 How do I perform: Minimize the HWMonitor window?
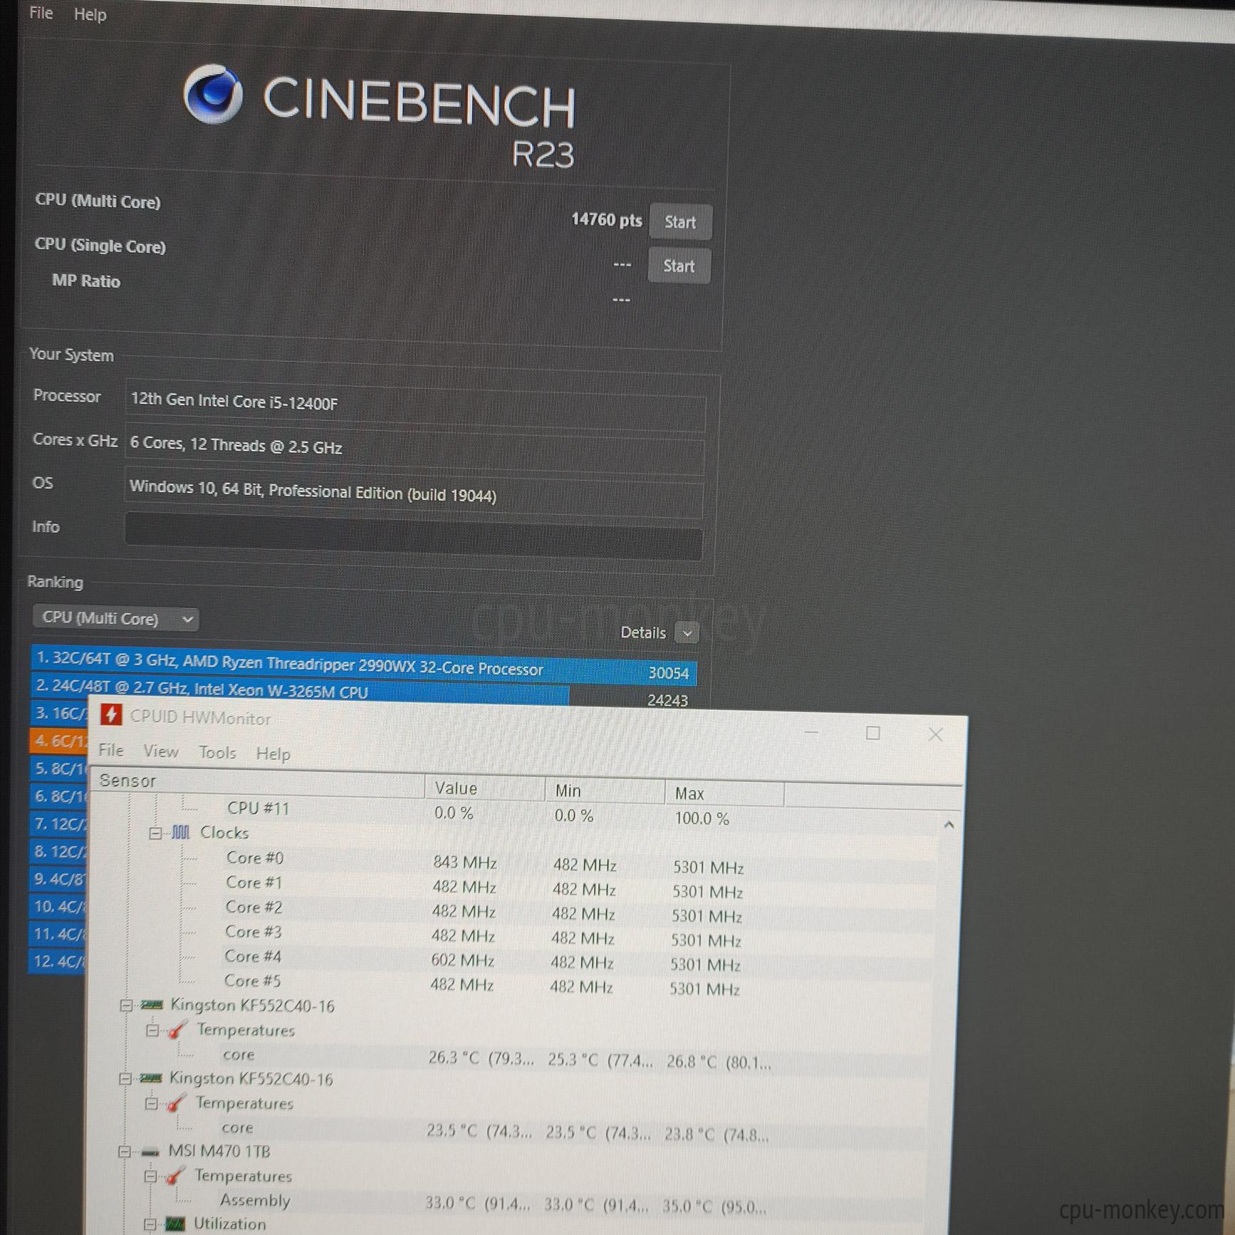(811, 731)
